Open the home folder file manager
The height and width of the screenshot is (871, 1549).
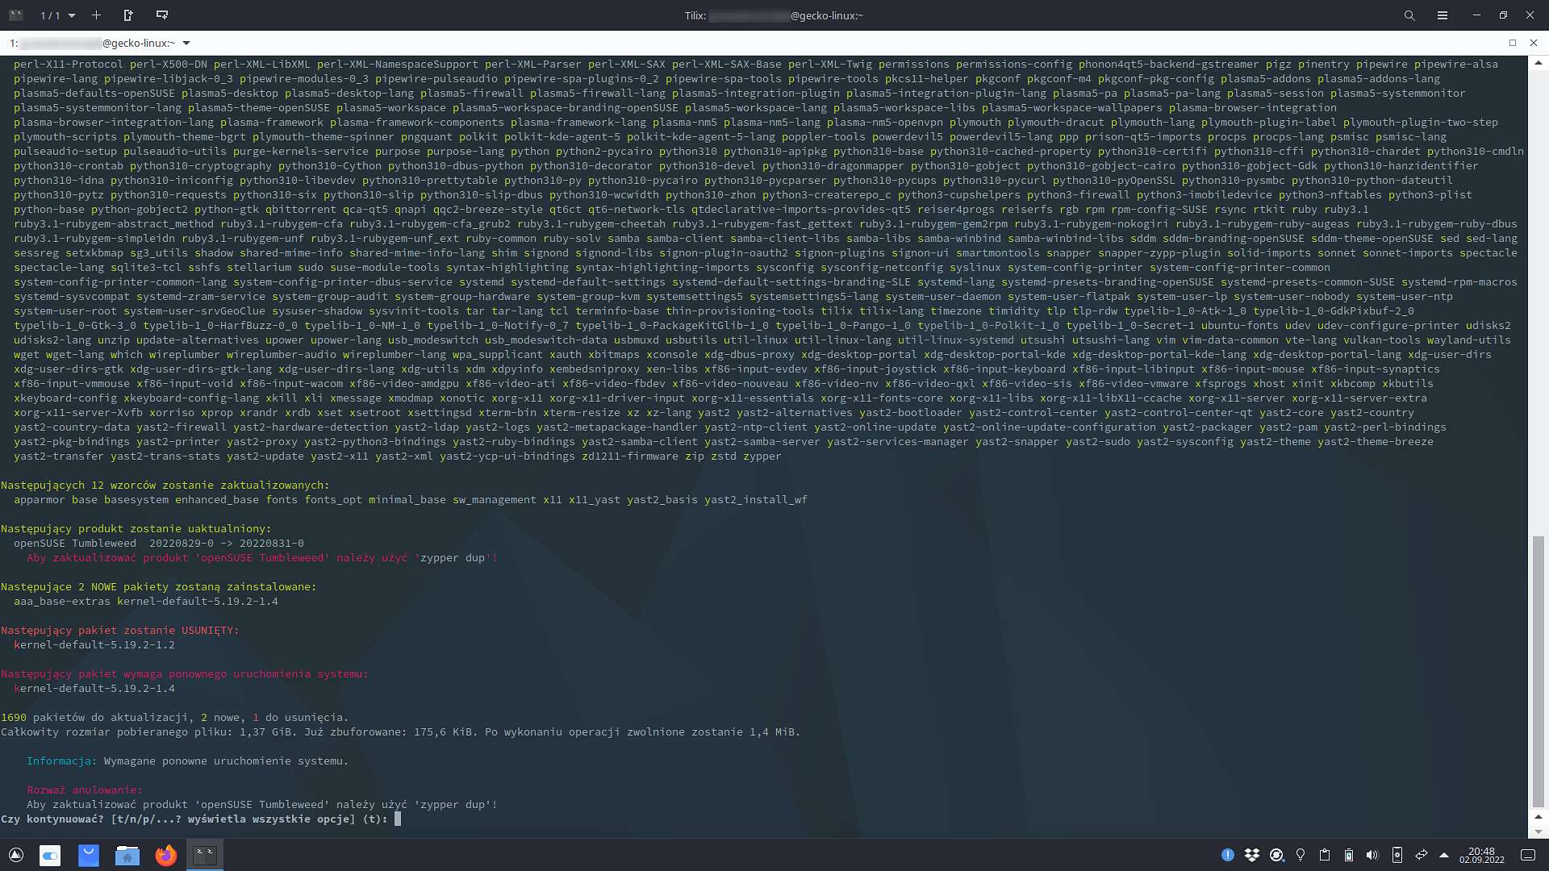pos(127,855)
